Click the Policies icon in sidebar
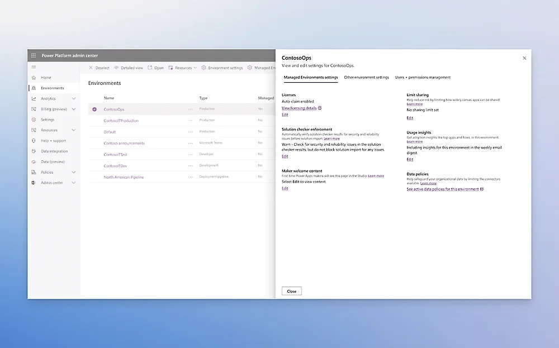The height and width of the screenshot is (348, 559). (x=34, y=172)
